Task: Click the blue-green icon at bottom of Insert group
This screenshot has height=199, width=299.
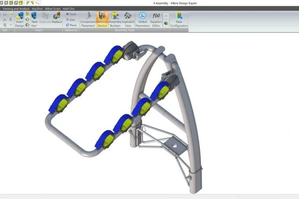Action: [x=27, y=25]
